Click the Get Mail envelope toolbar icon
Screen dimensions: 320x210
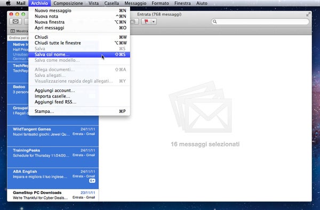[15, 21]
